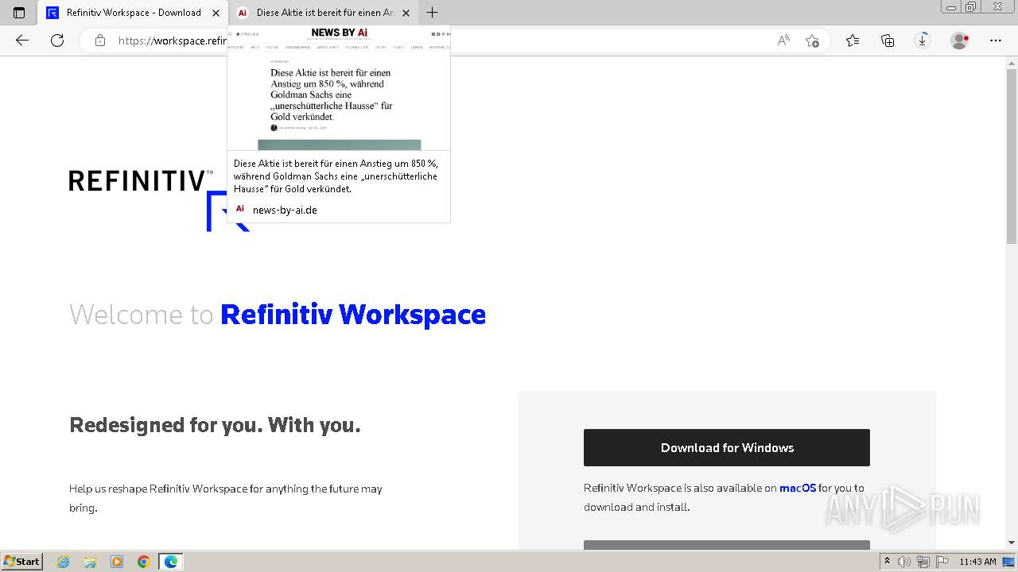Close the Refinitiv Workspace tab
This screenshot has height=572, width=1018.
click(x=215, y=13)
